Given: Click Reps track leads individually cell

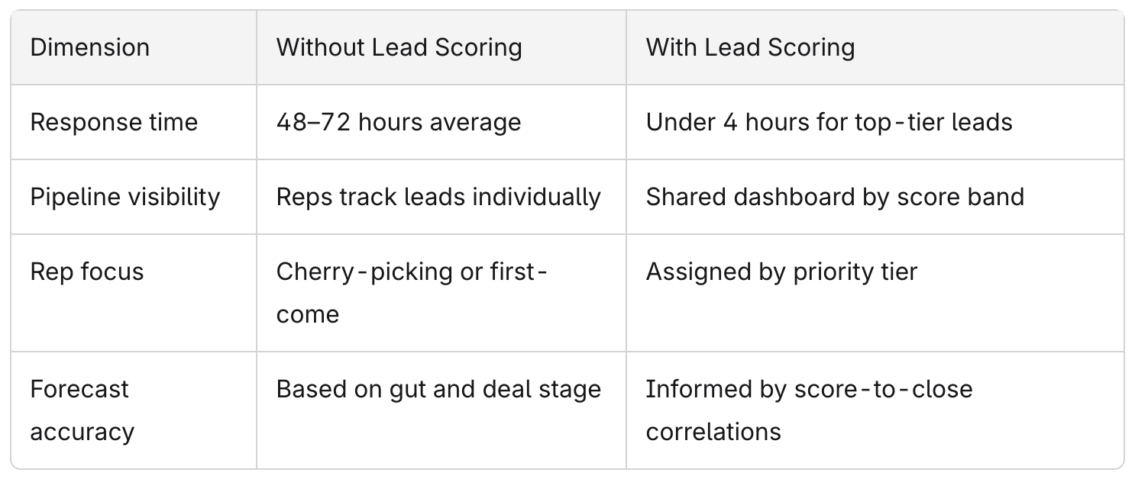Looking at the screenshot, I should click(438, 197).
